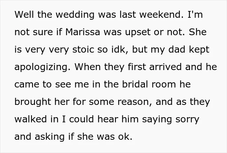The height and width of the screenshot is (153, 227).
Task: Click the word "apologizing" in the text
Action: click(x=42, y=67)
